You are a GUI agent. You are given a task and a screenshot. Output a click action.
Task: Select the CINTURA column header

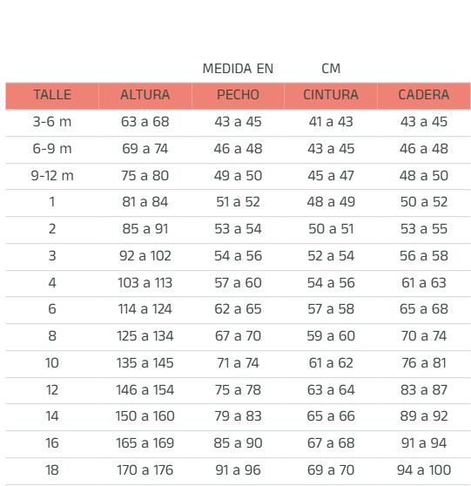(x=331, y=95)
